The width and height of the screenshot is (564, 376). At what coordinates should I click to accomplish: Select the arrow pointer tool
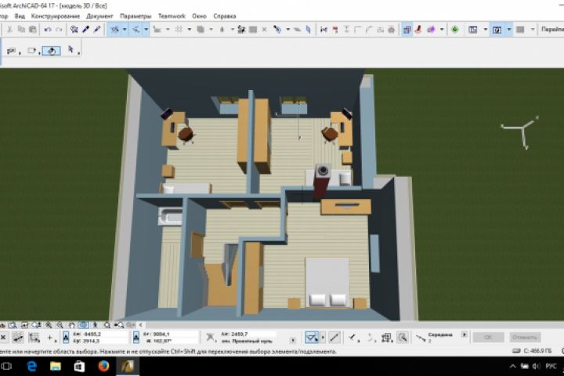70,49
